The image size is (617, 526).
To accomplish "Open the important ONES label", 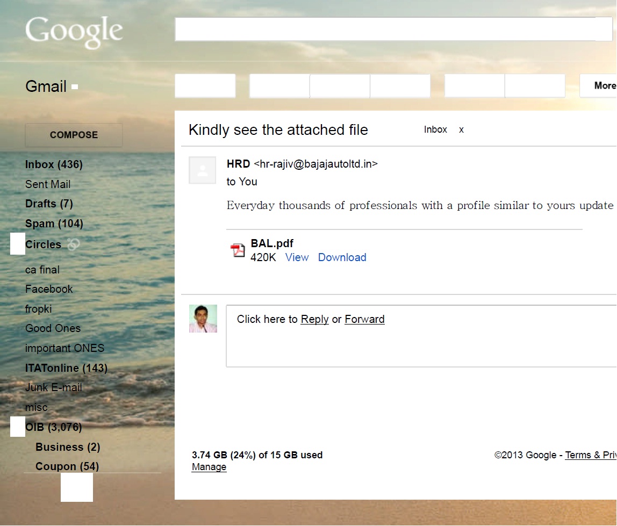I will click(64, 348).
